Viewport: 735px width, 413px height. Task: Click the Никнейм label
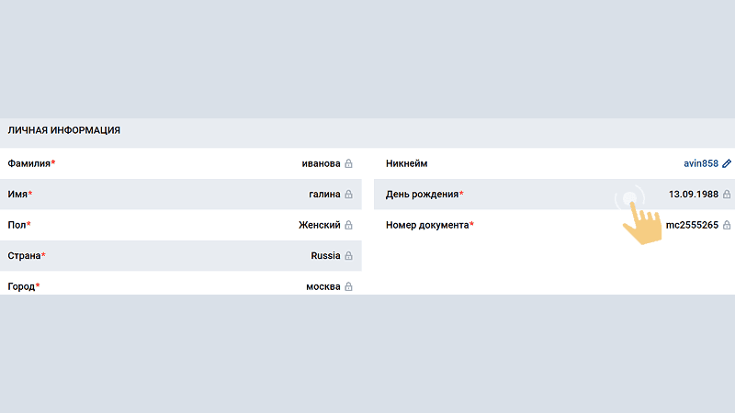pos(406,163)
